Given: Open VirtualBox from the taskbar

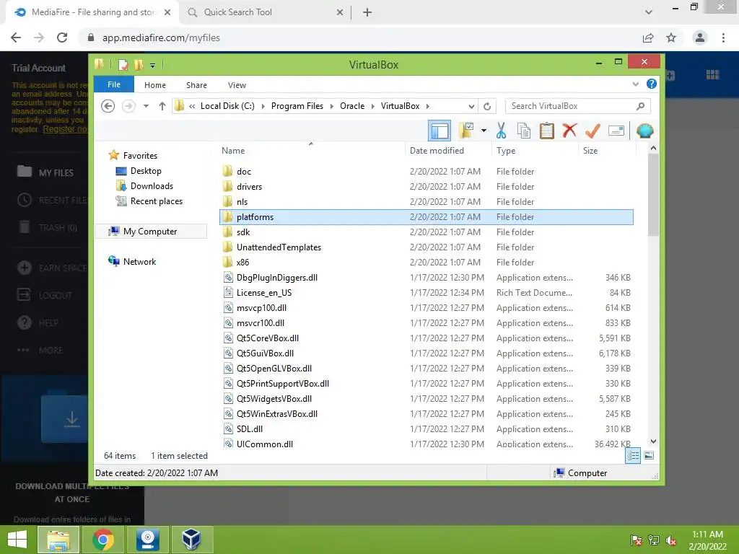Looking at the screenshot, I should (191, 540).
